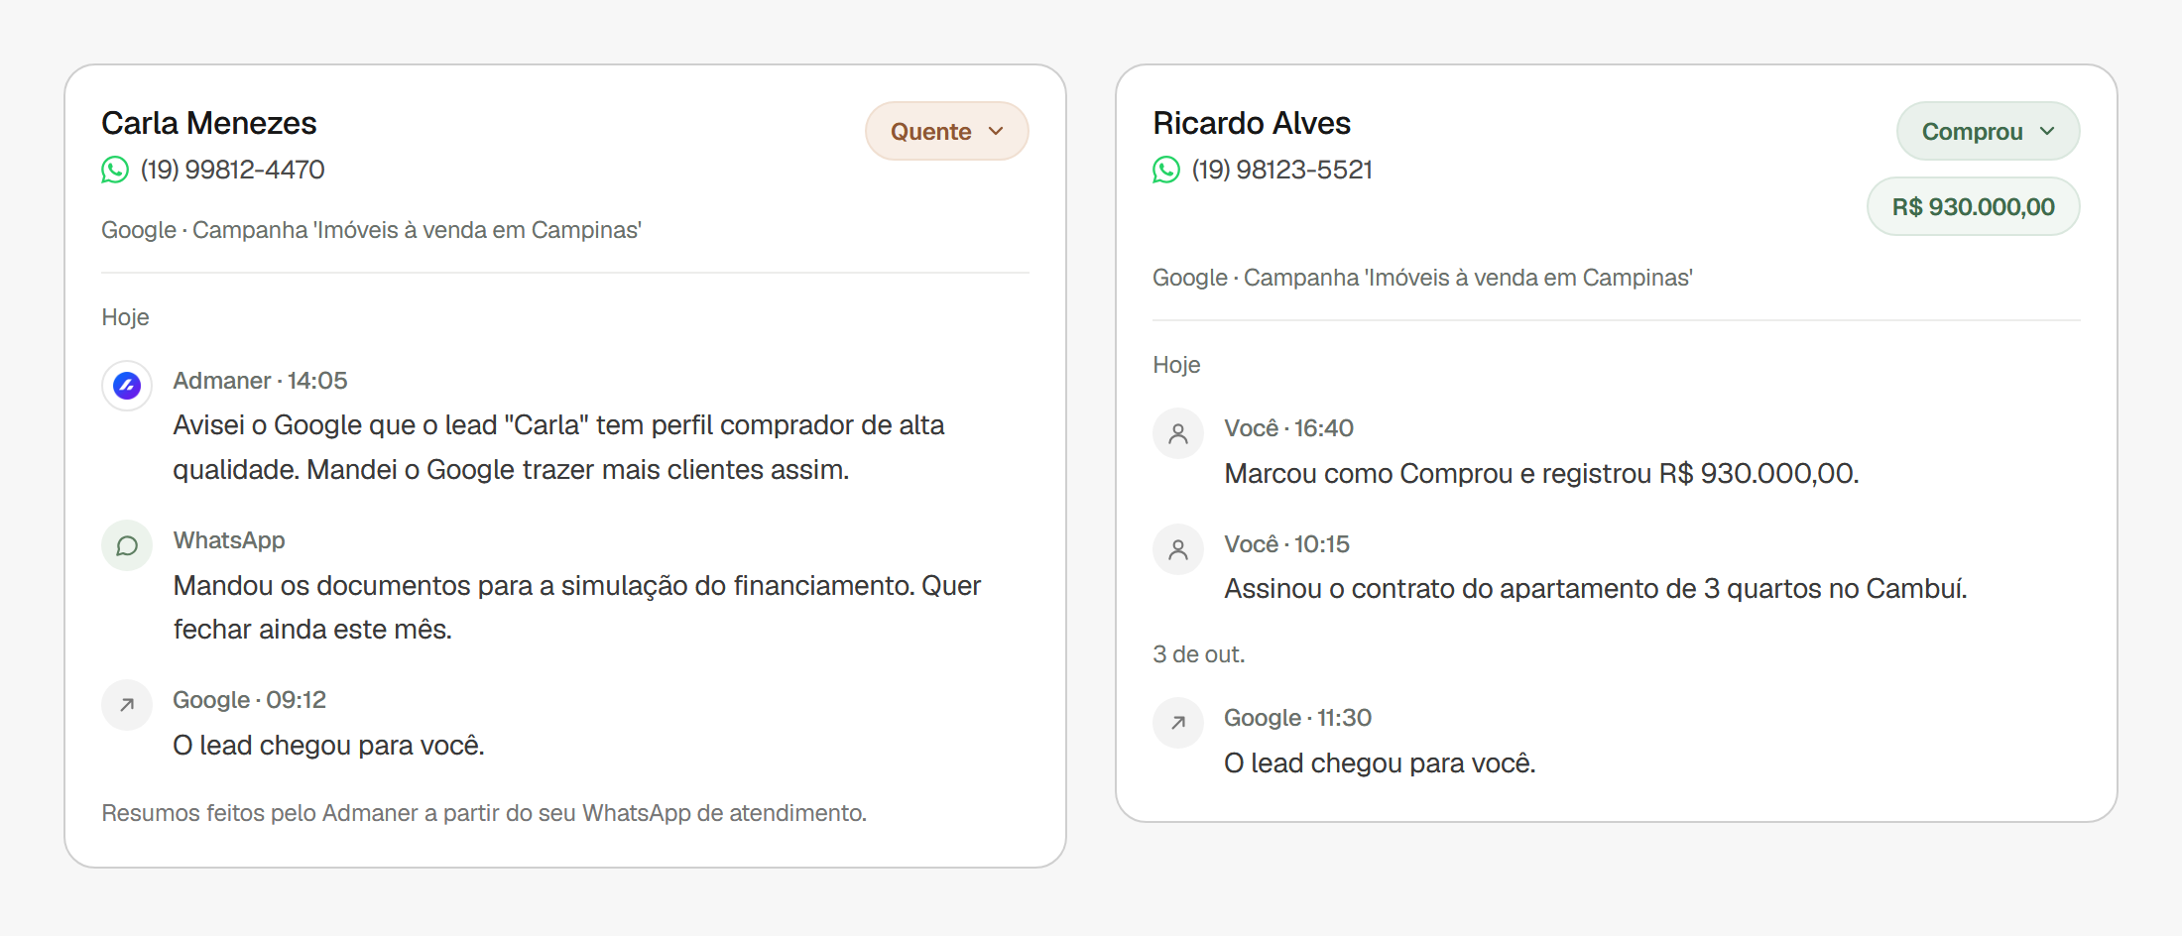Click the 'Você · 16:40' header
This screenshot has width=2182, height=936.
pyautogui.click(x=1288, y=428)
